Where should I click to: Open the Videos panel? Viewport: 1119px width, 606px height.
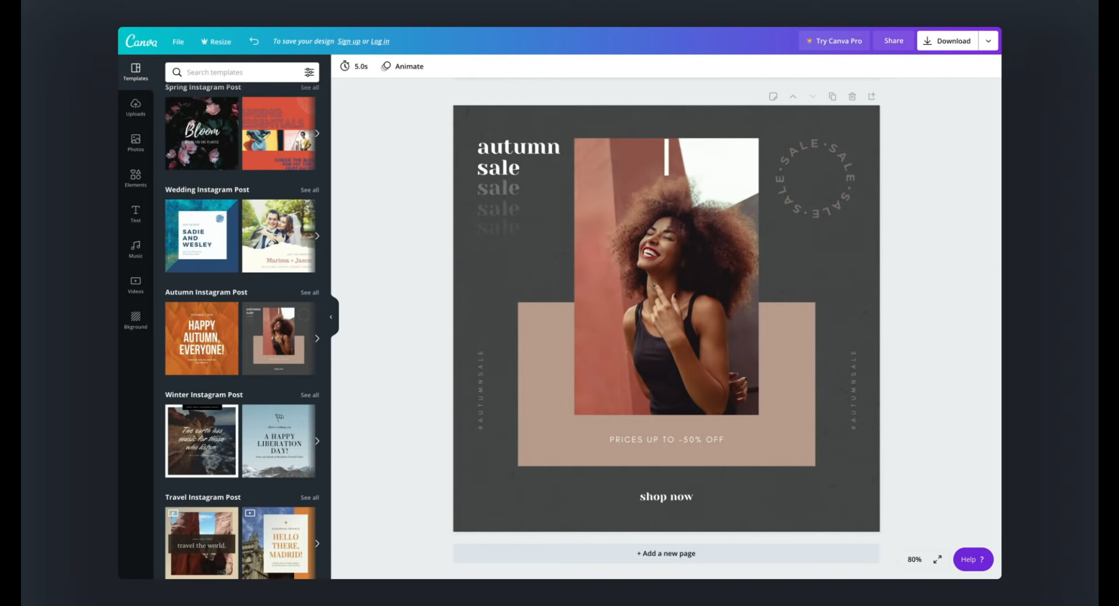(135, 285)
